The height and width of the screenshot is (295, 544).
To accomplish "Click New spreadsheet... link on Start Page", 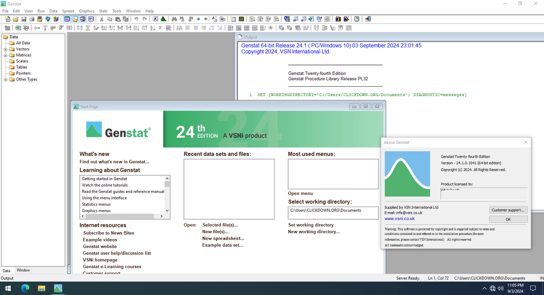I will [x=223, y=238].
